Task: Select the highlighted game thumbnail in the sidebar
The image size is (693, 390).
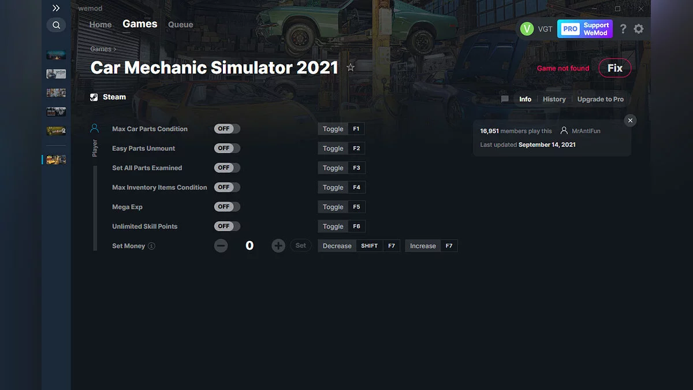Action: pos(56,159)
